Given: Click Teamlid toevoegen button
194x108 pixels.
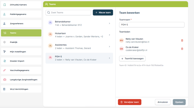Looking at the screenshot, I should pyautogui.click(x=132, y=59).
